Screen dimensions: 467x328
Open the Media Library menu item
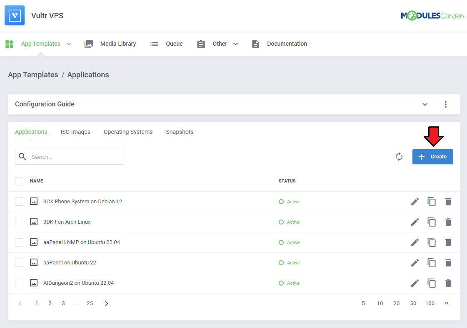[118, 44]
